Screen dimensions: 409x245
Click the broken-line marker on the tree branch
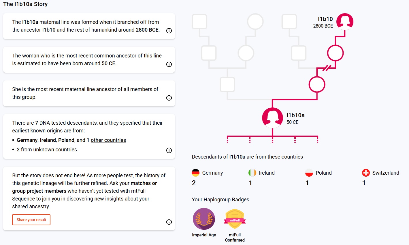pos(326,68)
